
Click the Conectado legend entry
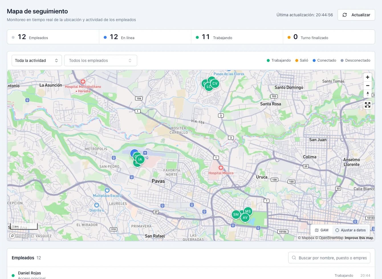point(324,60)
